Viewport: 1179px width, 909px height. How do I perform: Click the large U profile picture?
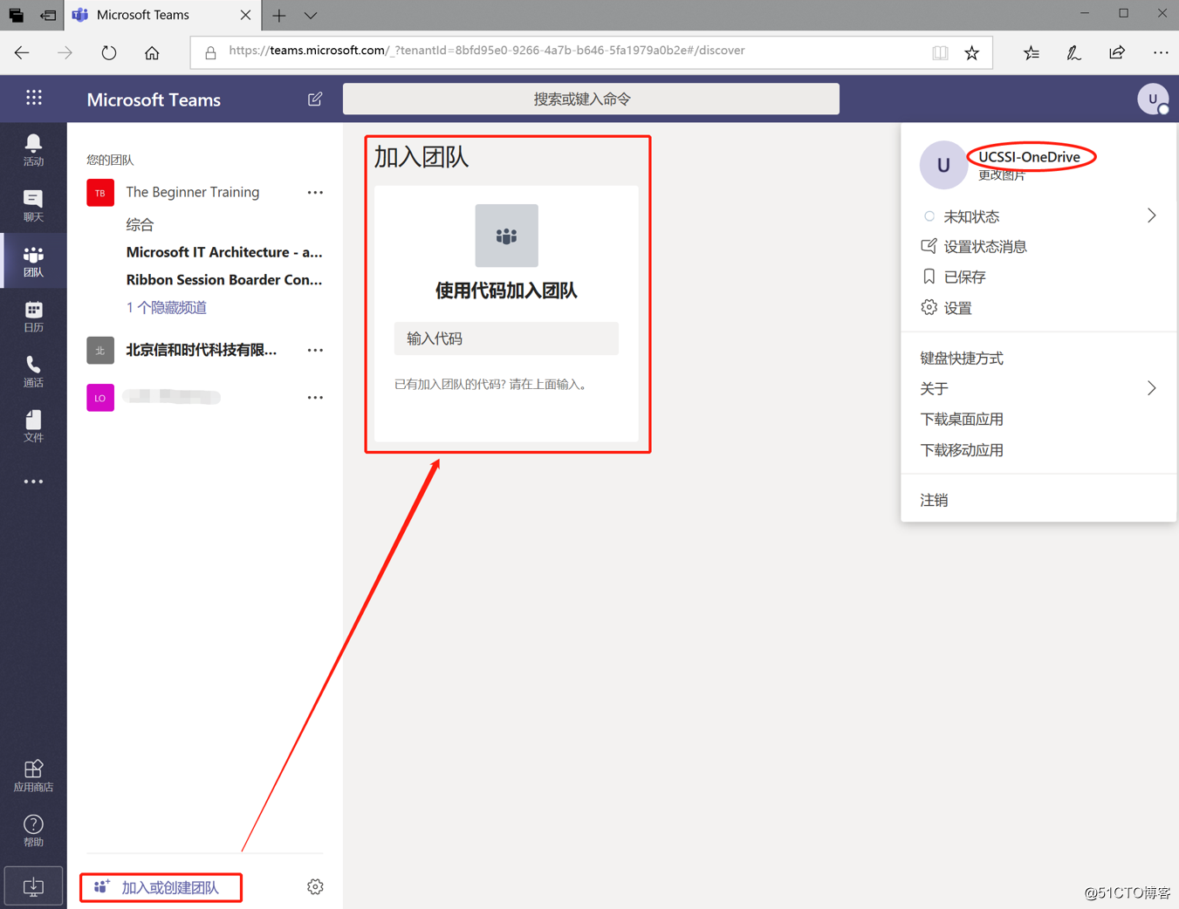tap(943, 165)
